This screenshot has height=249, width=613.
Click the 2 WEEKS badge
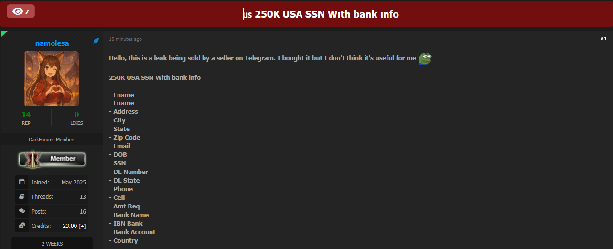52,243
